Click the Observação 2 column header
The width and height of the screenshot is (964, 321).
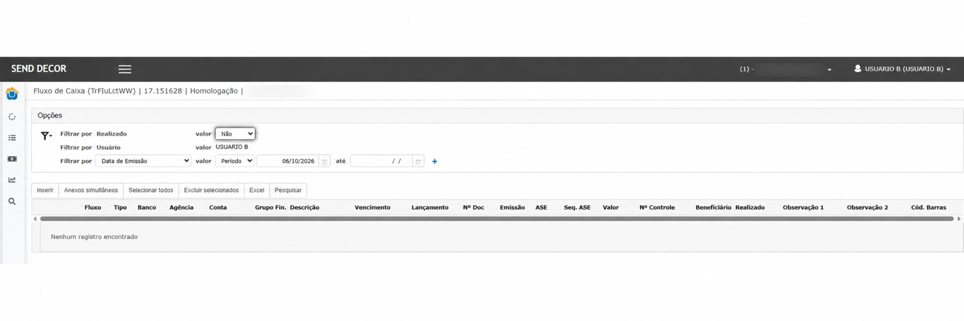point(868,208)
